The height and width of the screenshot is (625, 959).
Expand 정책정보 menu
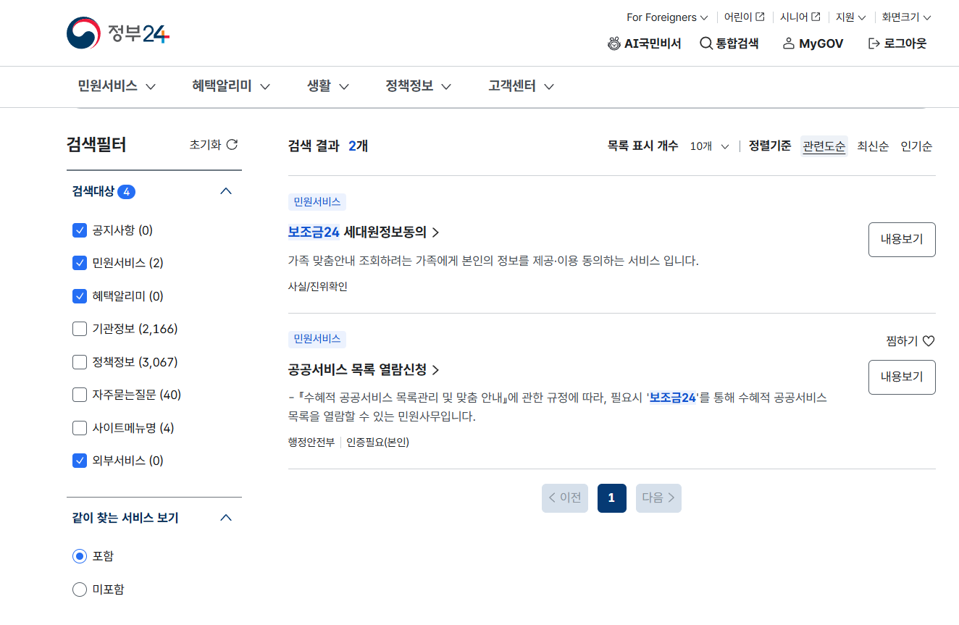tap(419, 86)
